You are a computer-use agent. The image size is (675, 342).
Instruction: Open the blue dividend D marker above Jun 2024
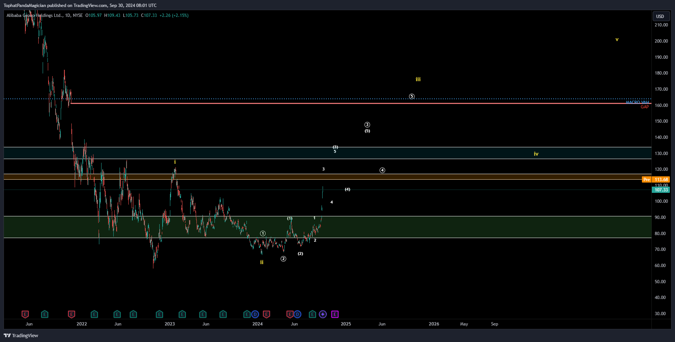pos(298,314)
